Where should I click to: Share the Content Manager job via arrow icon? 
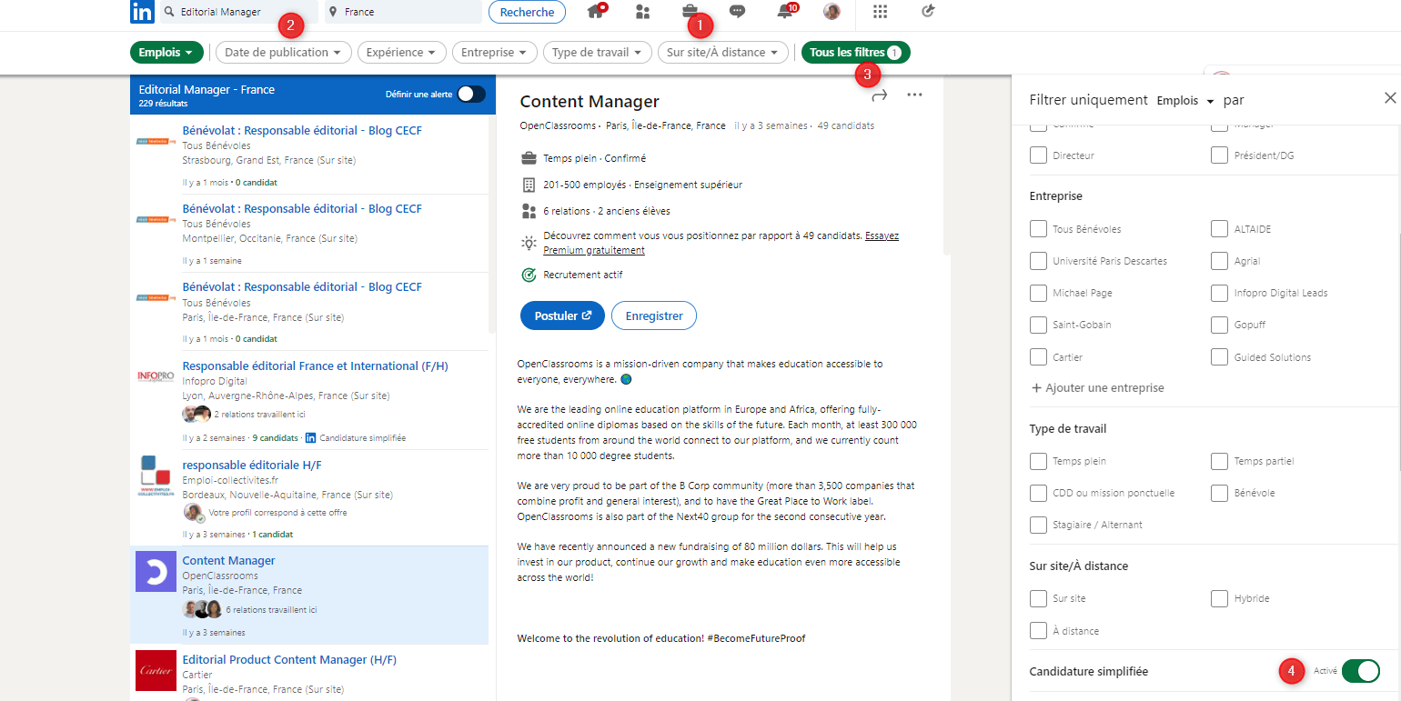click(x=879, y=95)
